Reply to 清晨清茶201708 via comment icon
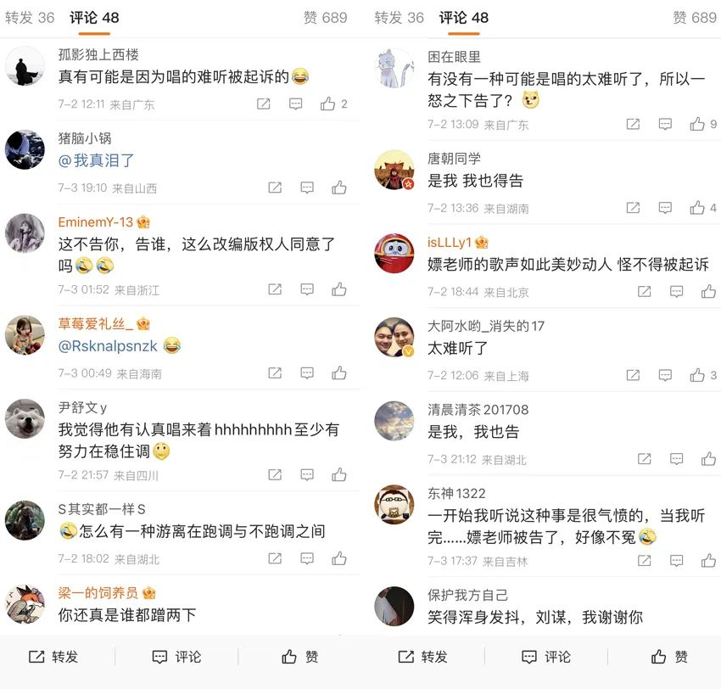 pyautogui.click(x=676, y=459)
